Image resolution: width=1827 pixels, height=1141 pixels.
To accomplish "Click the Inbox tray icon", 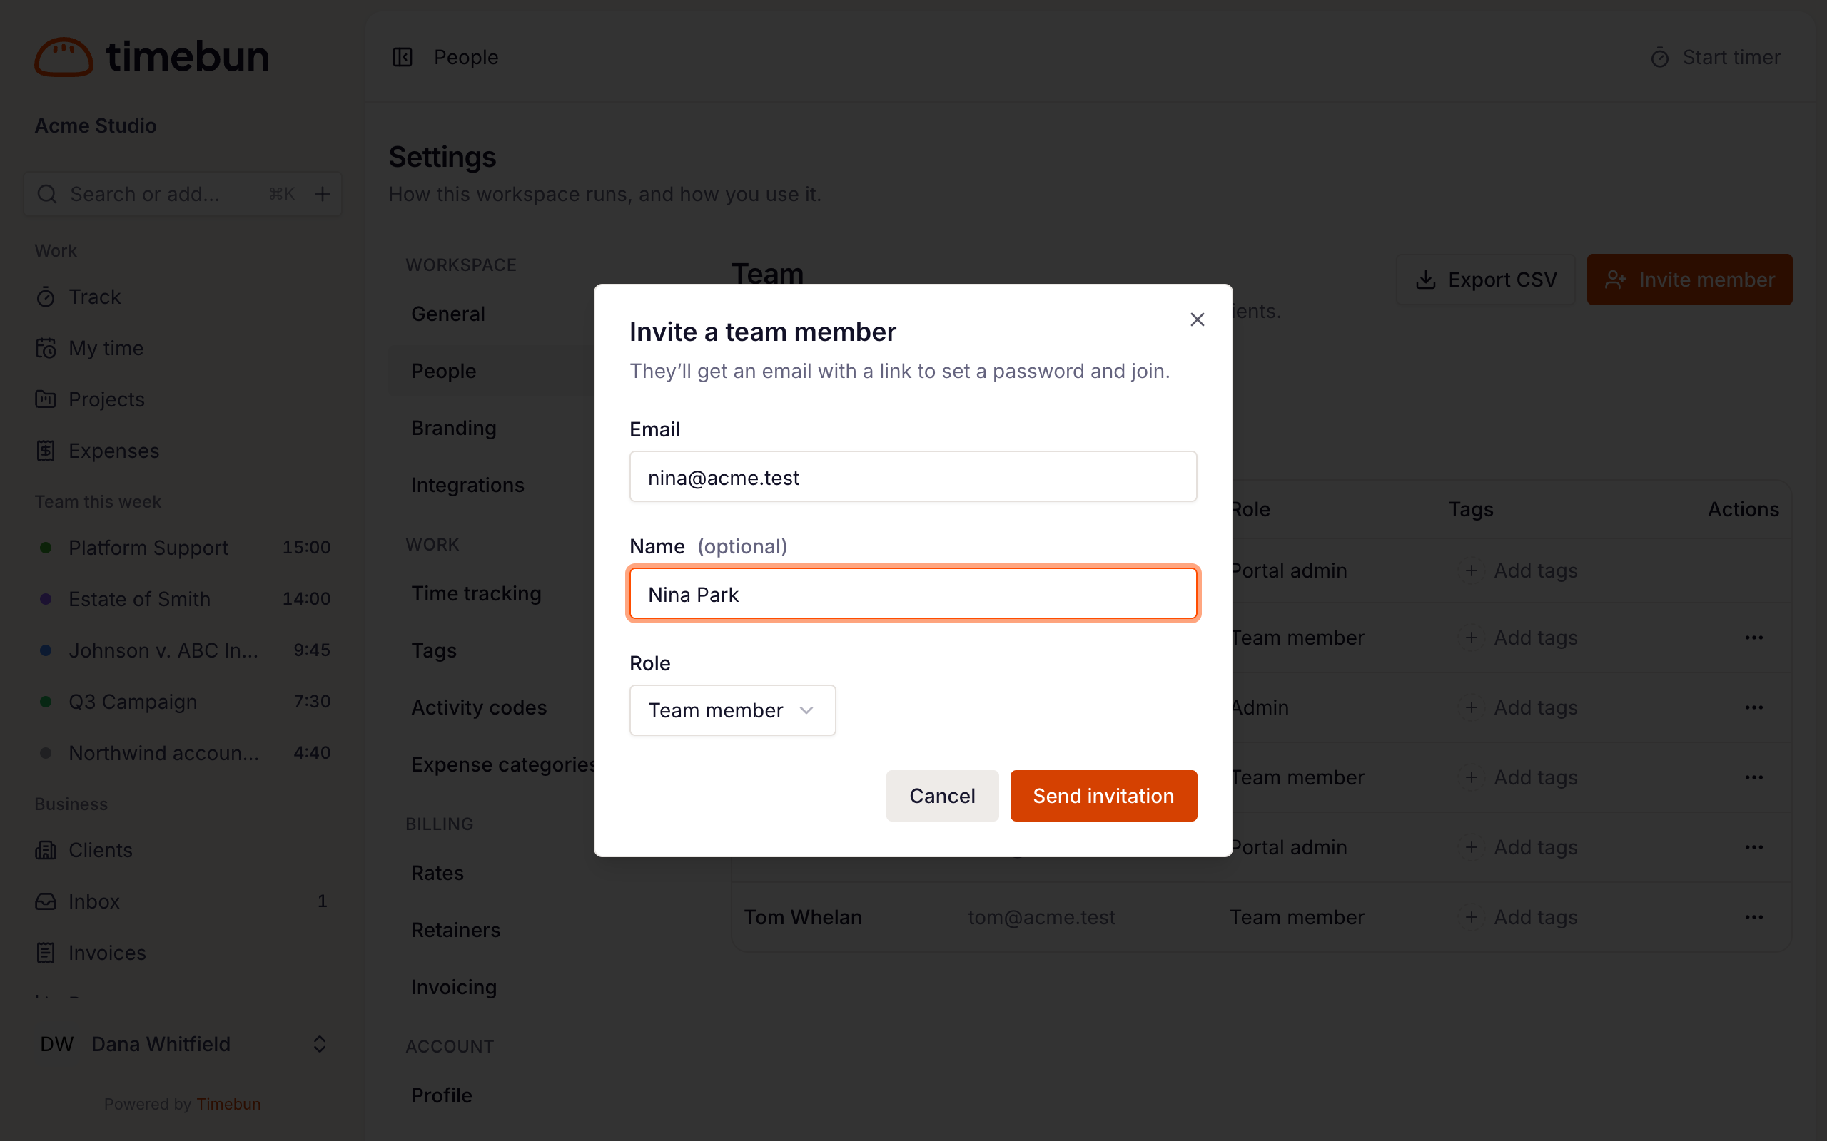I will click(x=45, y=902).
